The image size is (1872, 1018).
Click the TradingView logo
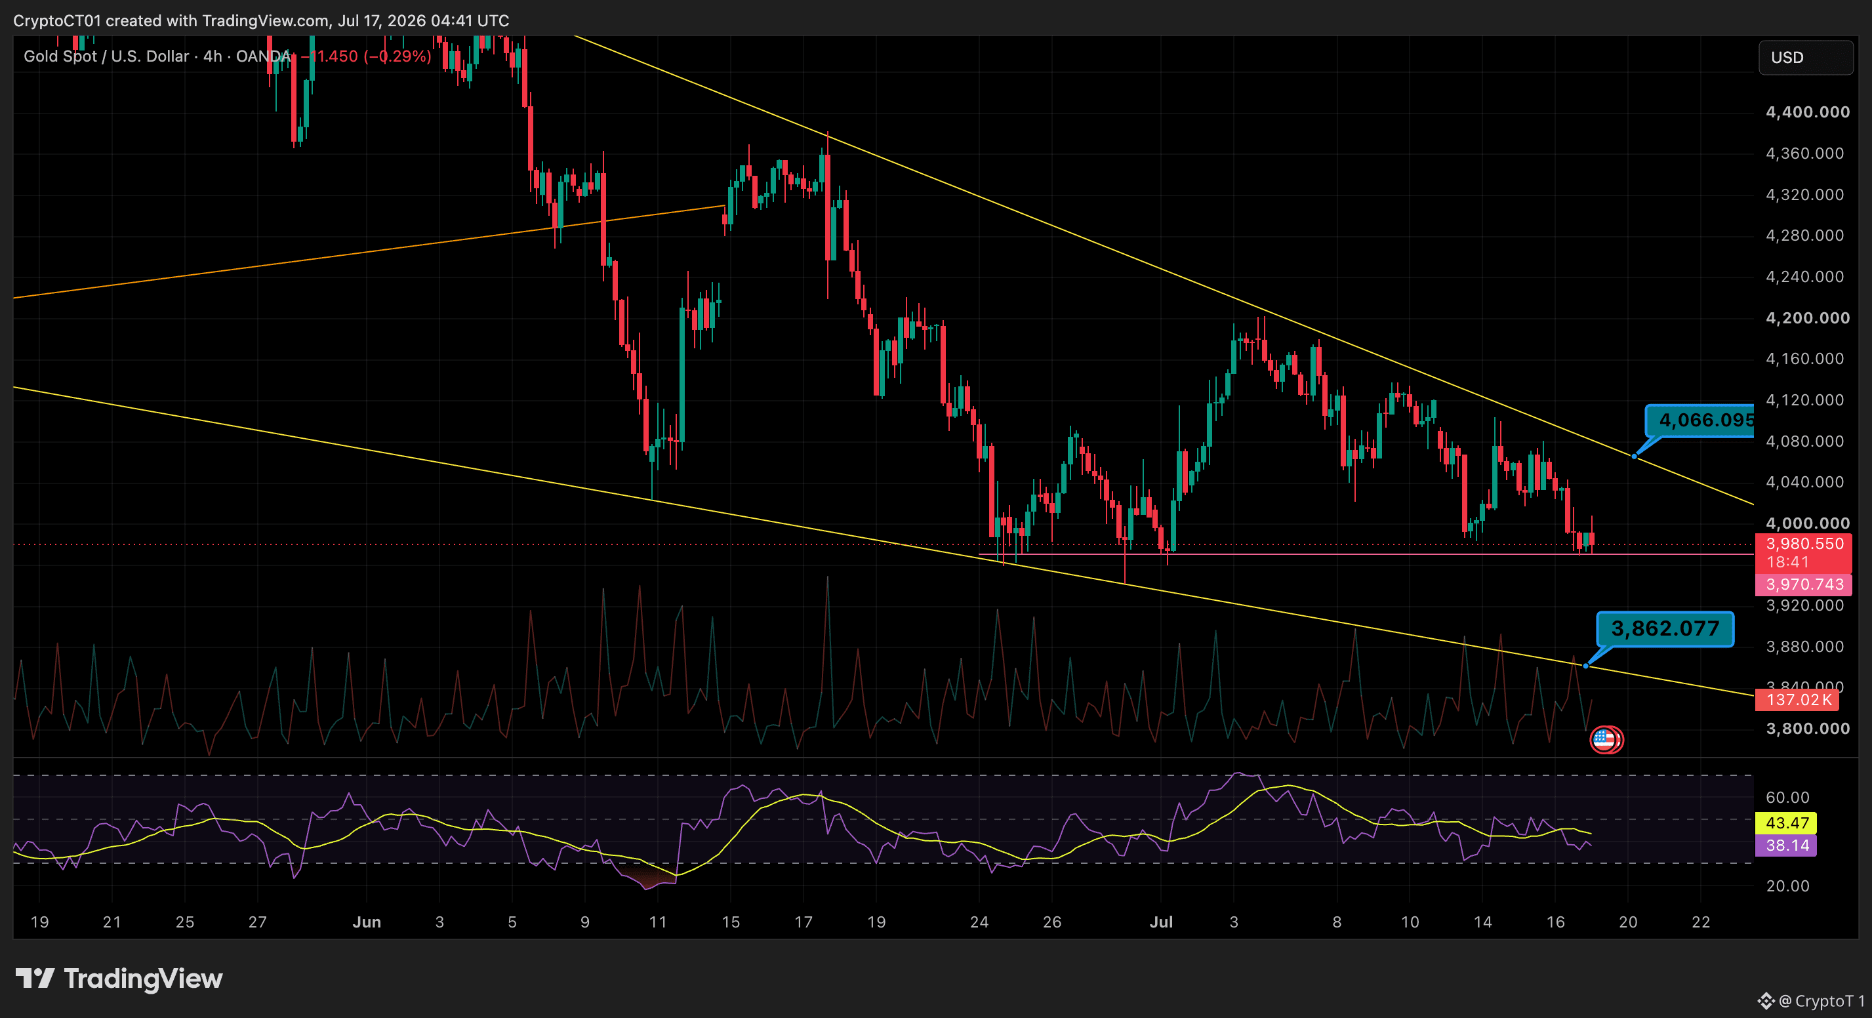[119, 979]
